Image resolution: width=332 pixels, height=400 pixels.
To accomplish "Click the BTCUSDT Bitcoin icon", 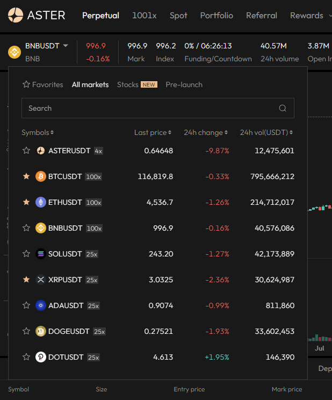I will tap(40, 176).
